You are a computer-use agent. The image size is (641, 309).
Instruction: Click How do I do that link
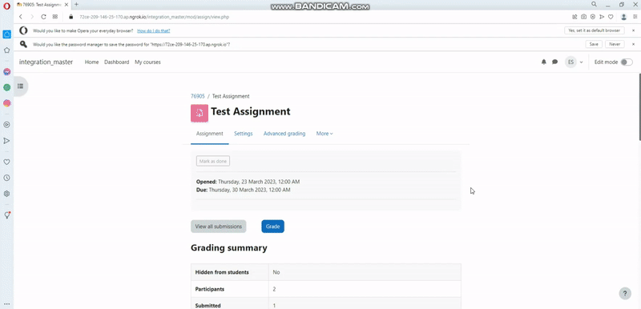154,30
